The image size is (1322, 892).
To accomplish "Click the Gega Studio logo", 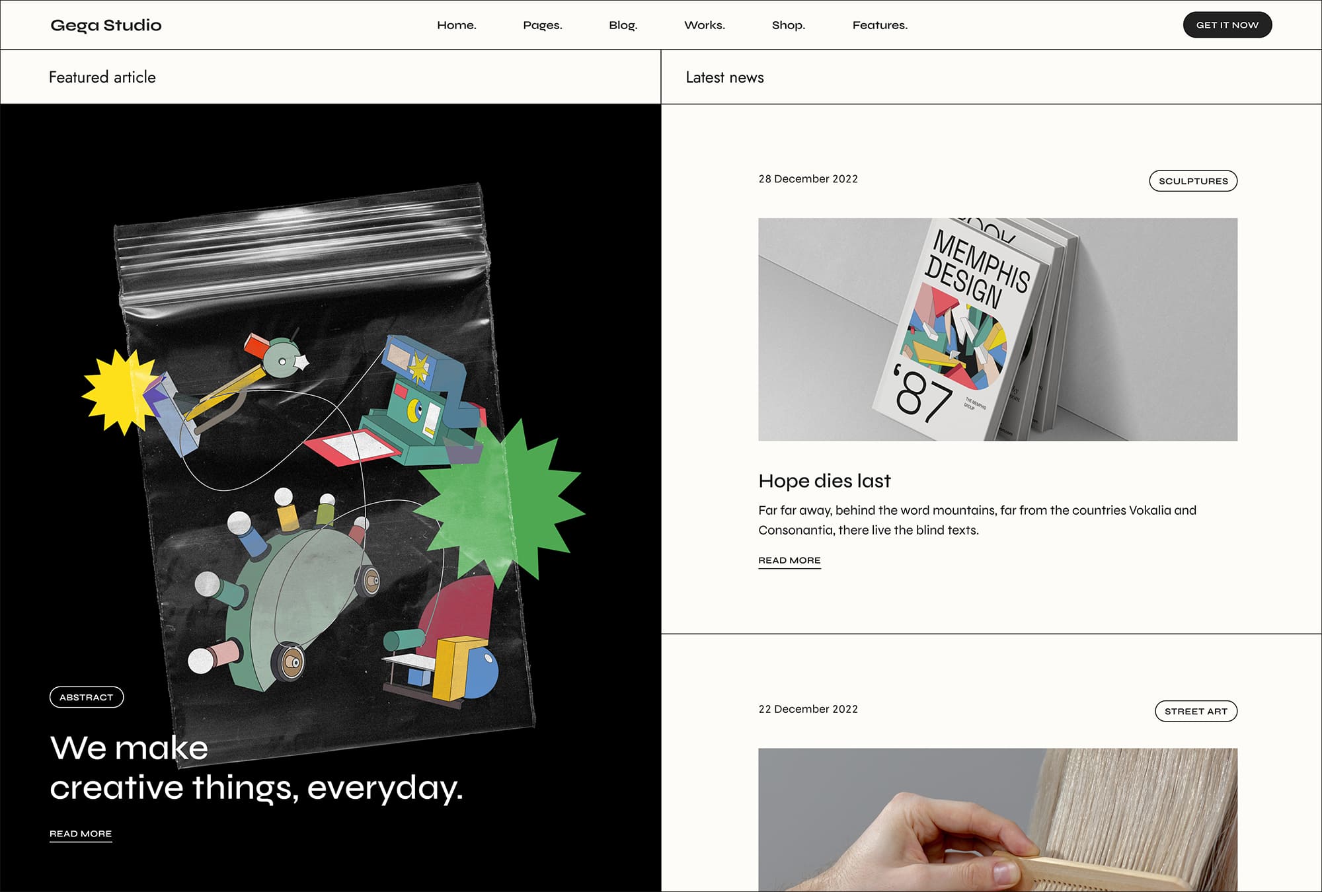I will coord(106,25).
